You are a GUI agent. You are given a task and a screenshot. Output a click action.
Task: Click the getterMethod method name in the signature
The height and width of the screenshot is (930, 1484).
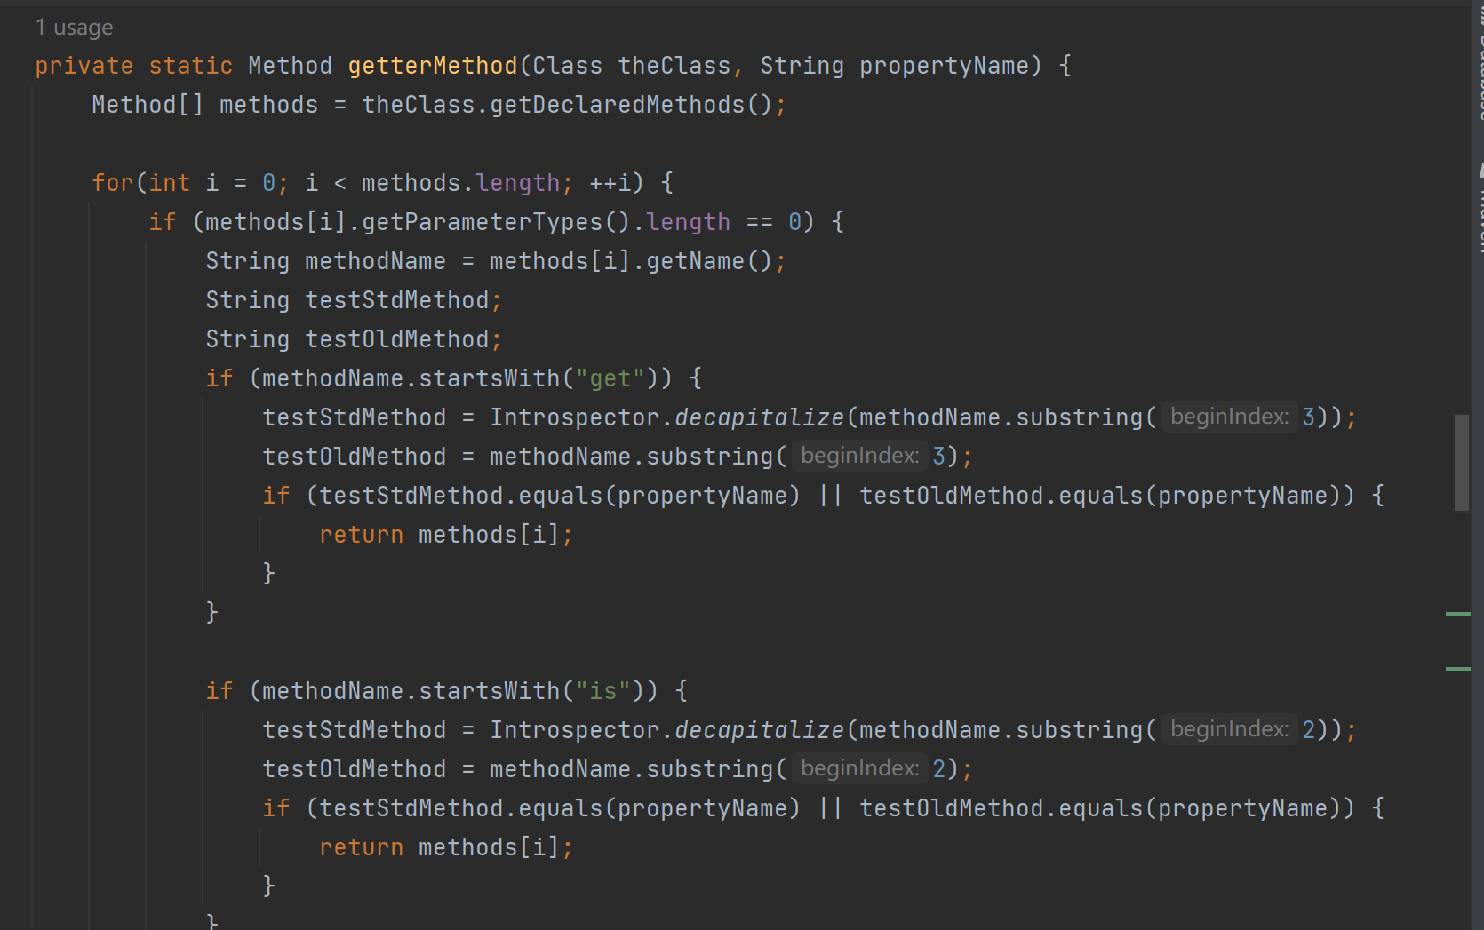pos(433,66)
